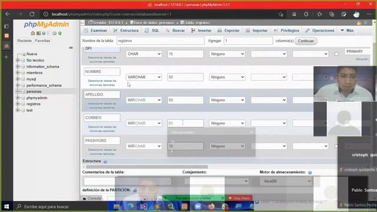Image resolution: width=377 pixels, height=212 pixels.
Task: Open Windows Start menu
Action: click(x=6, y=207)
